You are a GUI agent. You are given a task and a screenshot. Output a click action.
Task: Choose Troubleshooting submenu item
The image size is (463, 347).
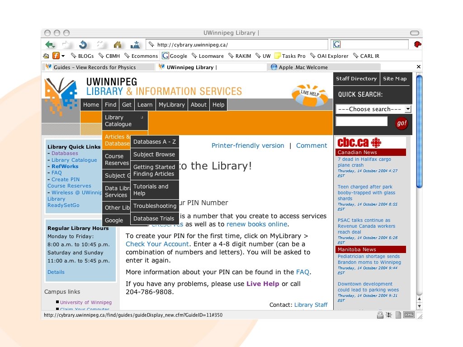pos(155,206)
